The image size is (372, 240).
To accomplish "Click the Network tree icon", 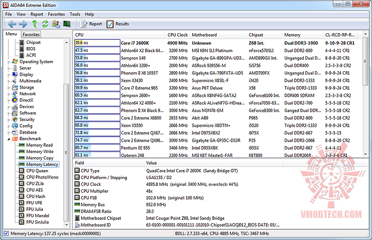I will click(x=15, y=94).
